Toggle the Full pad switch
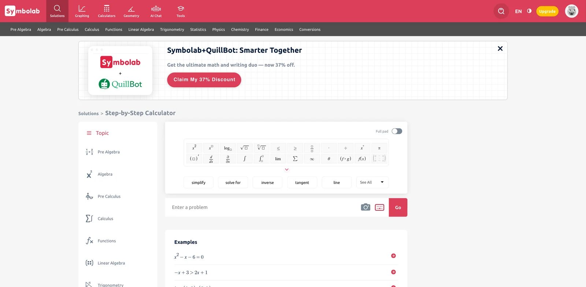Viewport: 586px width, 287px height. point(397,131)
